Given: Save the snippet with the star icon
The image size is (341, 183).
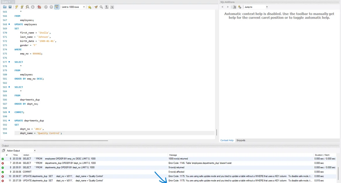Looking at the screenshot, I should coord(89,7).
